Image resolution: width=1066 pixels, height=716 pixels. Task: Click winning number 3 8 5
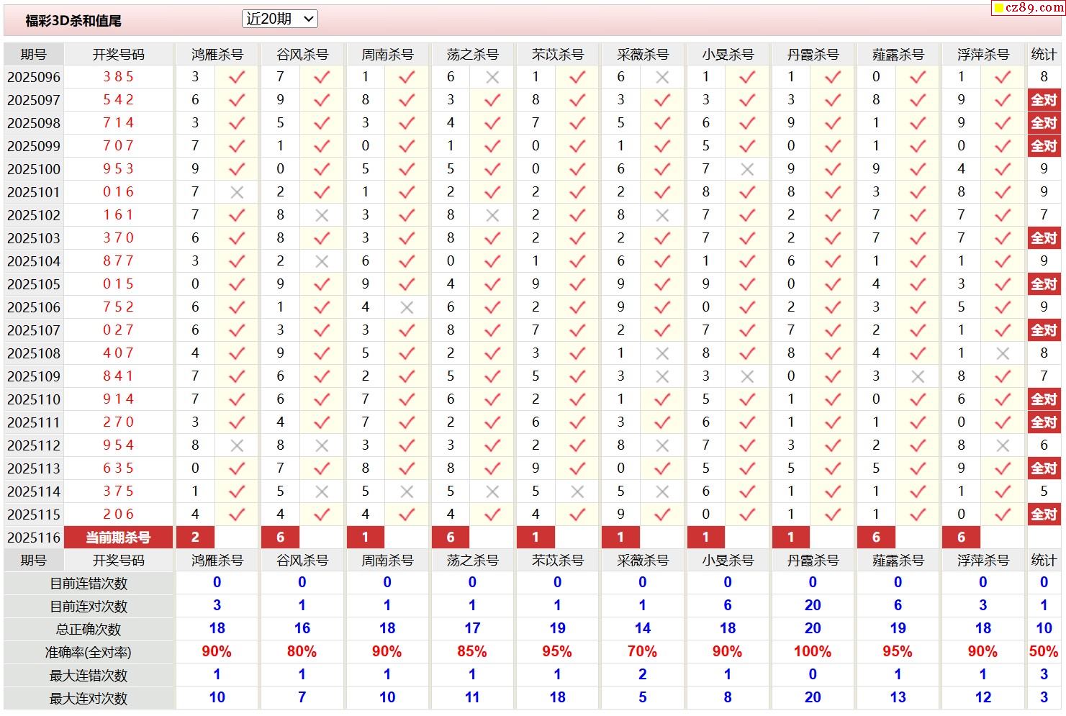(119, 76)
